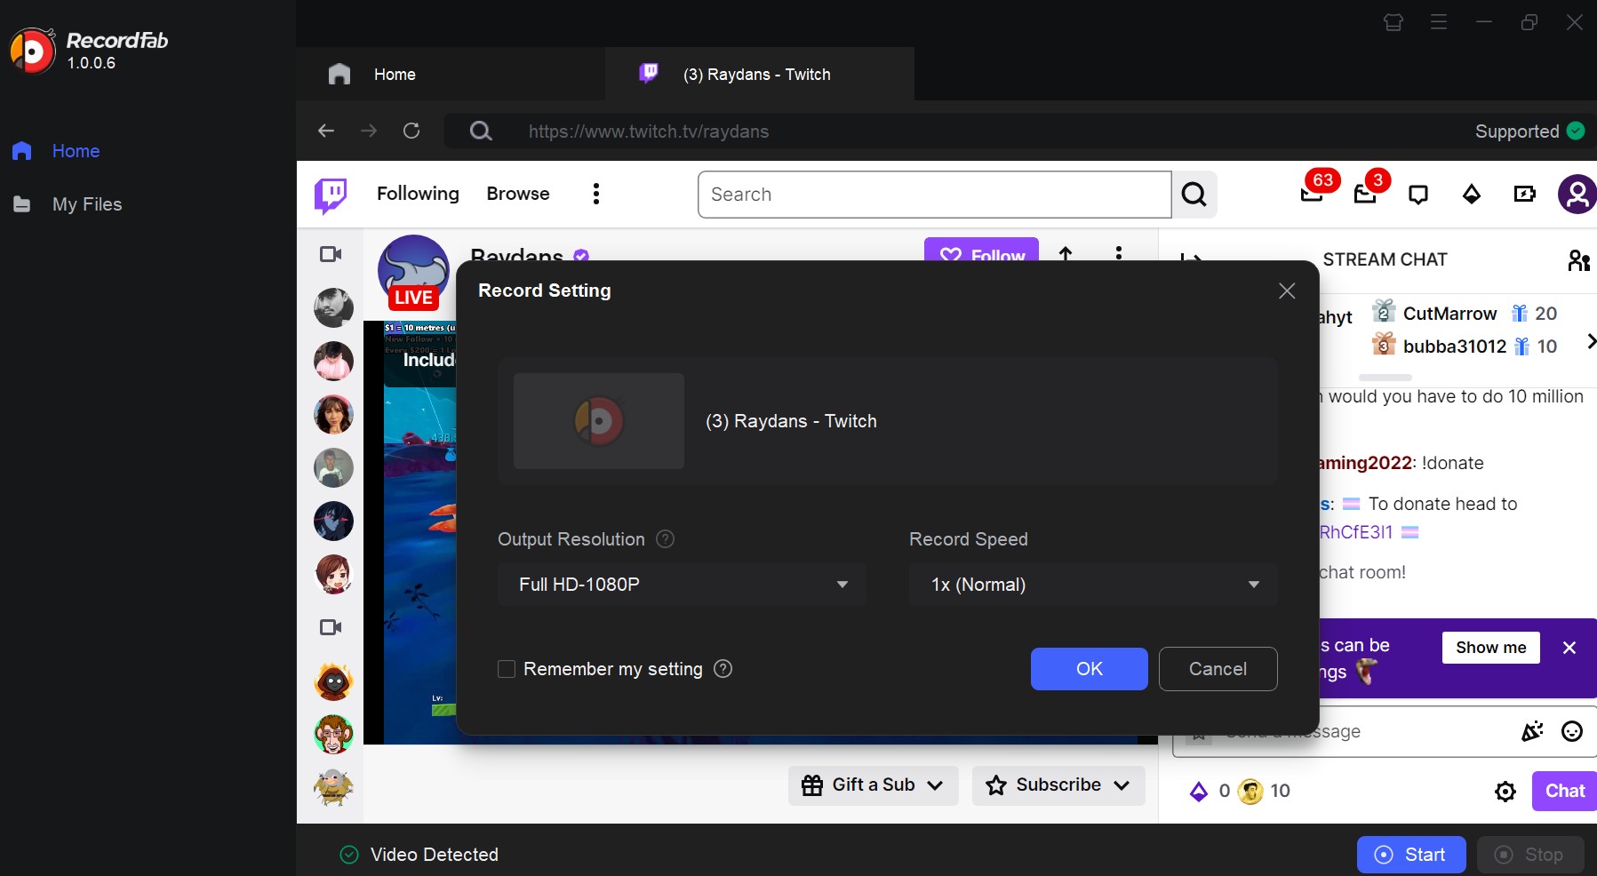Open the inbox icon with 63 badge
This screenshot has height=876, width=1597.
point(1312,193)
